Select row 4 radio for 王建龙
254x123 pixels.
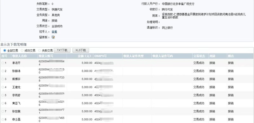3,87
